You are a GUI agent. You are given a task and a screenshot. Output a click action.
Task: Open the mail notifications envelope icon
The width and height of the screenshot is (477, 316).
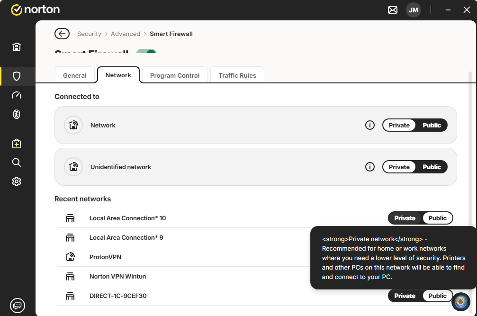pyautogui.click(x=392, y=10)
